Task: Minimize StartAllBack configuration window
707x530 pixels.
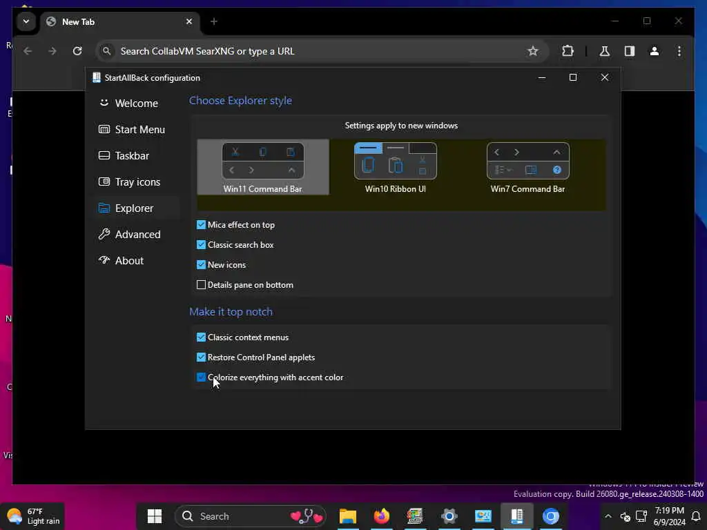Action: [x=542, y=77]
